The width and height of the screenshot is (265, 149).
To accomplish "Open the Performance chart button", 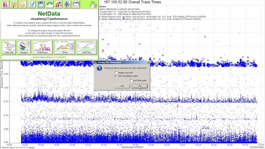I will 42,47.
